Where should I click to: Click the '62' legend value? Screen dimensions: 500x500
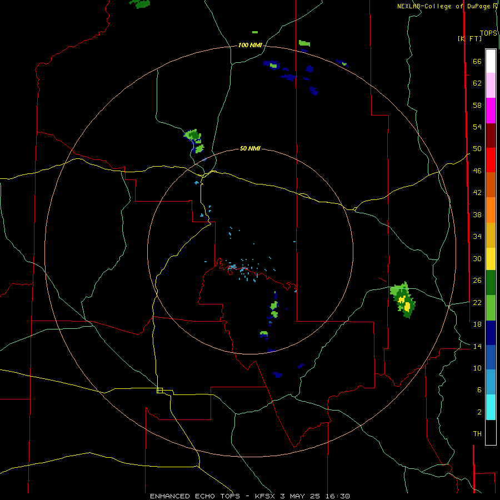click(x=477, y=83)
